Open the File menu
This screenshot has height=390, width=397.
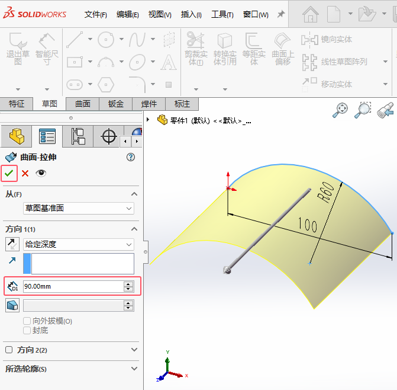click(95, 14)
